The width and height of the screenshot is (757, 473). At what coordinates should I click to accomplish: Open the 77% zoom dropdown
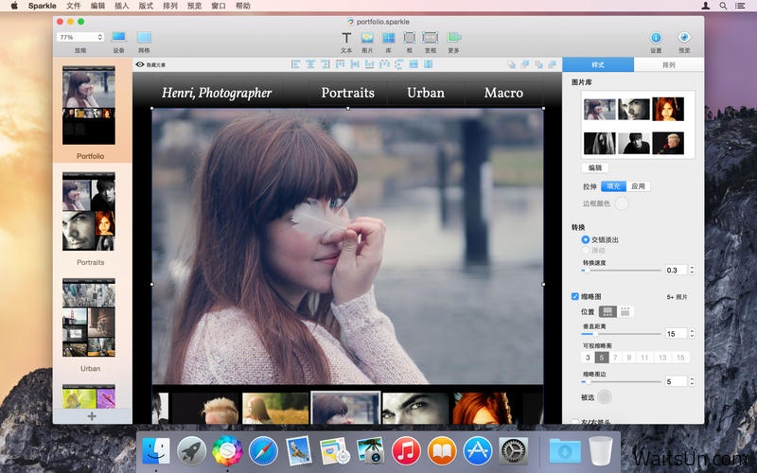pos(80,37)
